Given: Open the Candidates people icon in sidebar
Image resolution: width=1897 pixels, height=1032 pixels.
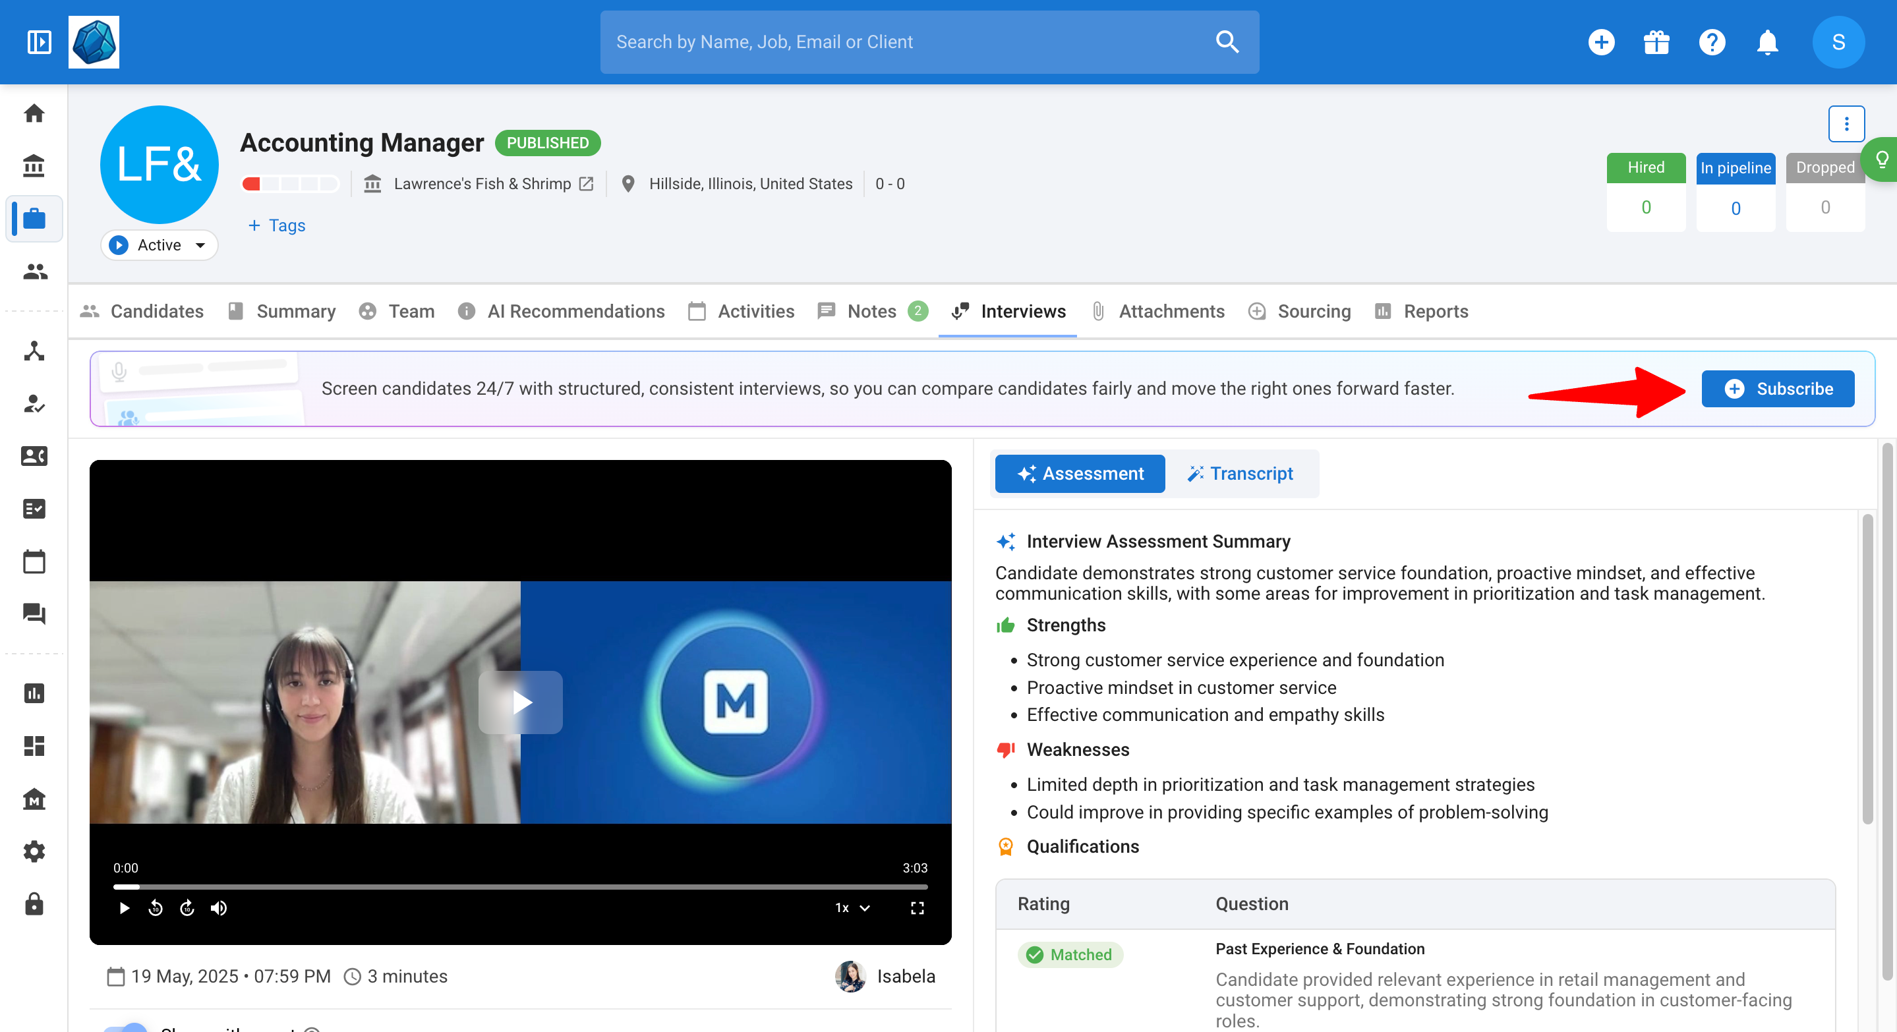Looking at the screenshot, I should click(34, 272).
